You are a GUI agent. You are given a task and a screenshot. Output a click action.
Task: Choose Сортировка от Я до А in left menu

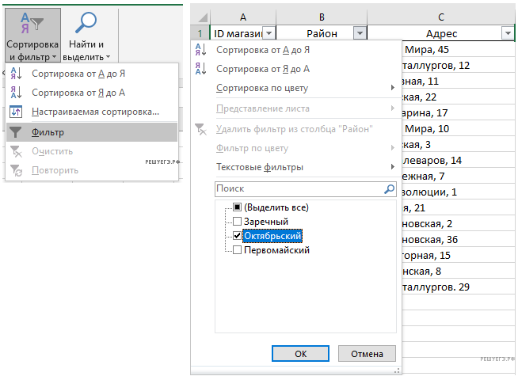pos(78,93)
